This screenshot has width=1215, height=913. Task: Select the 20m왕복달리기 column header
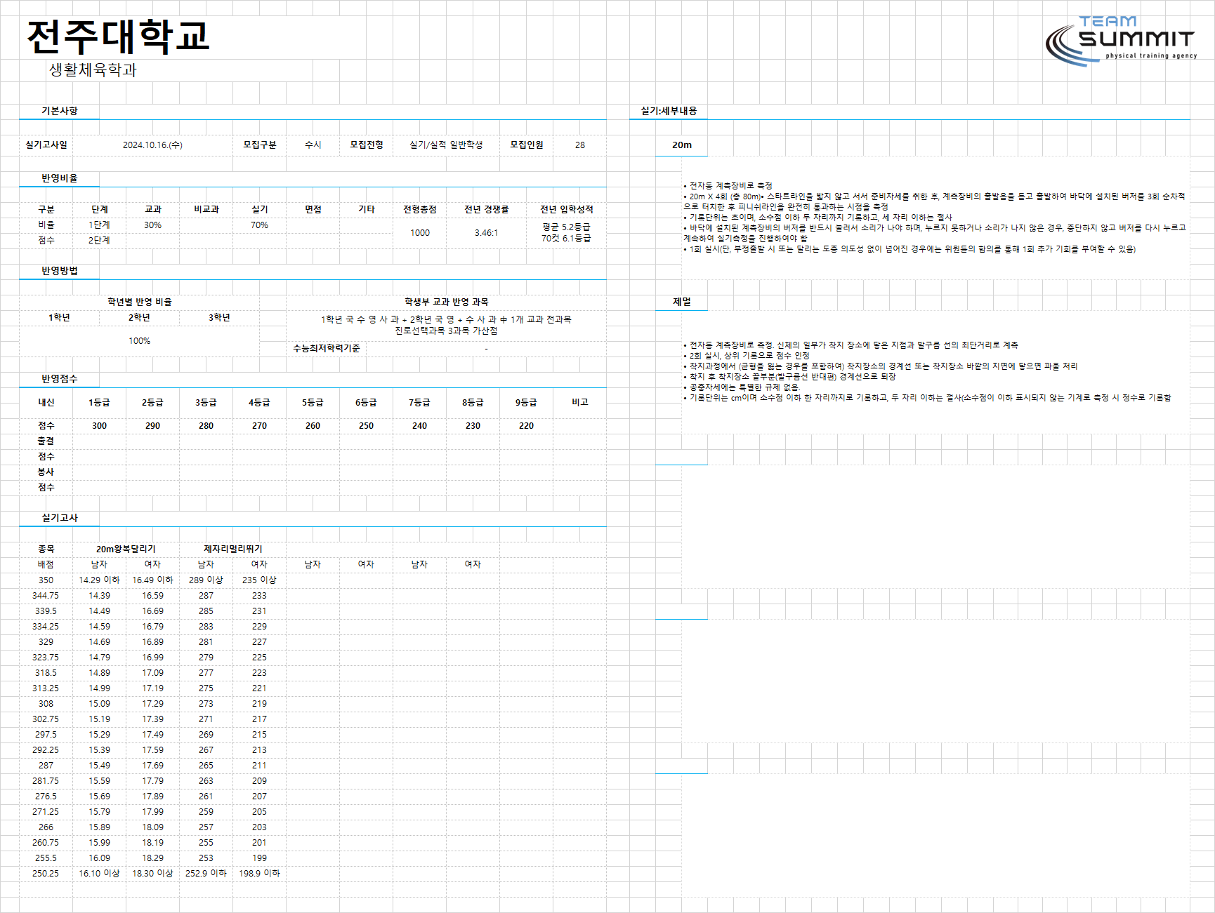tap(126, 549)
